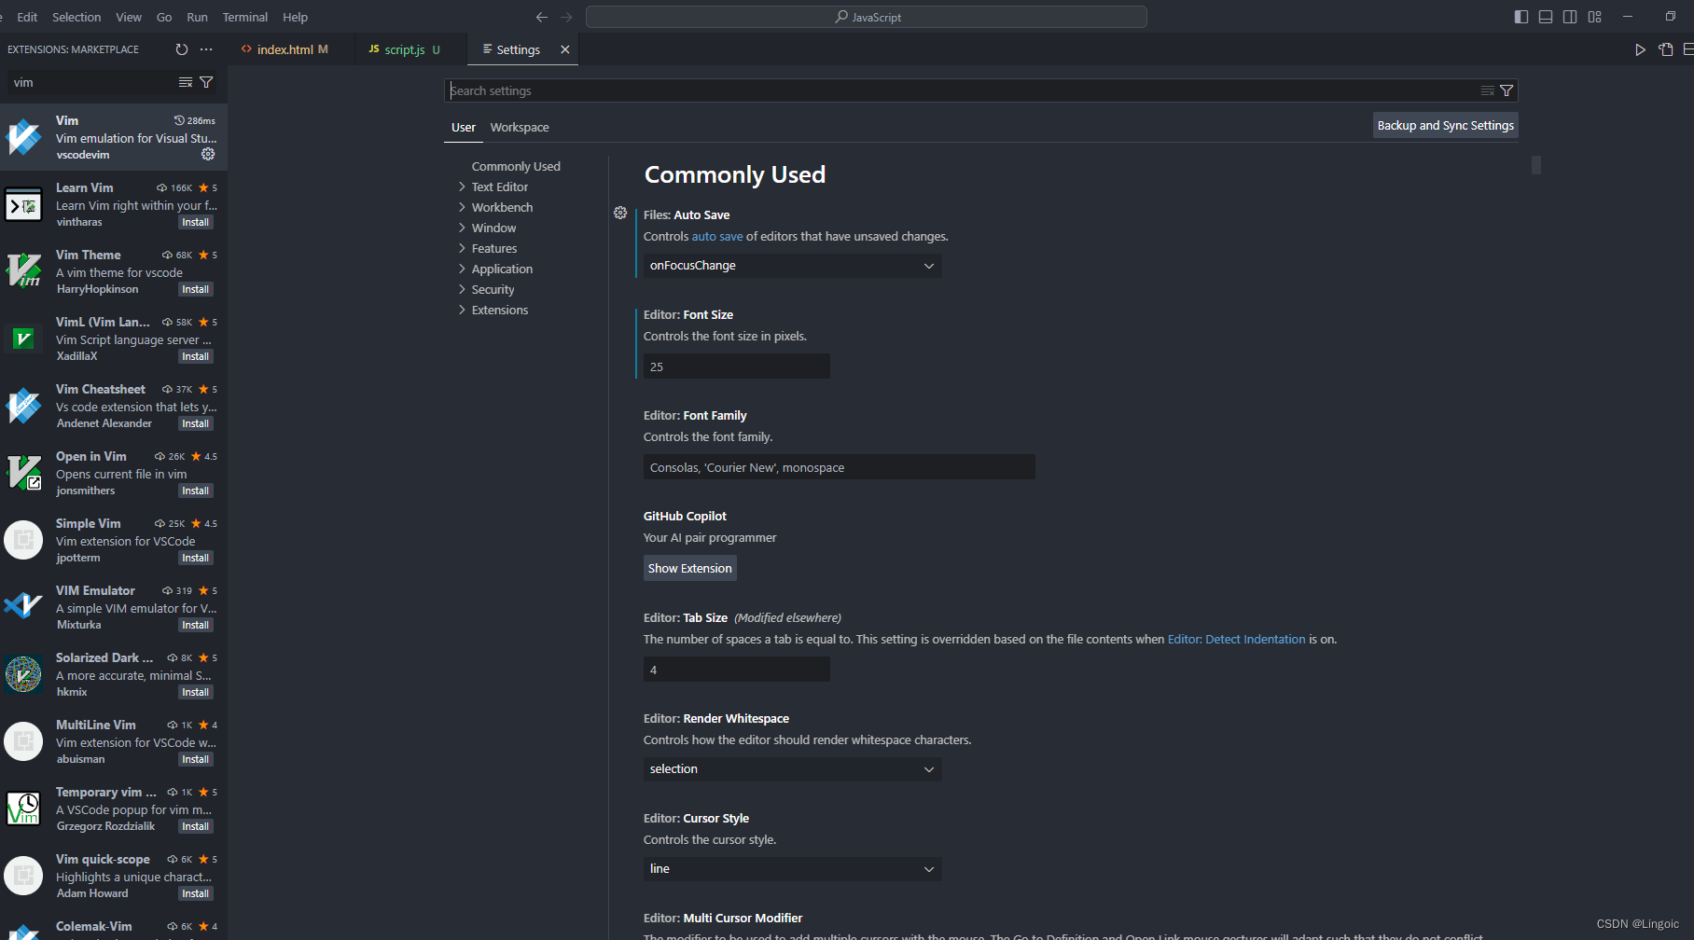The height and width of the screenshot is (940, 1694).
Task: Open manage gear for the Vim extension
Action: point(208,154)
